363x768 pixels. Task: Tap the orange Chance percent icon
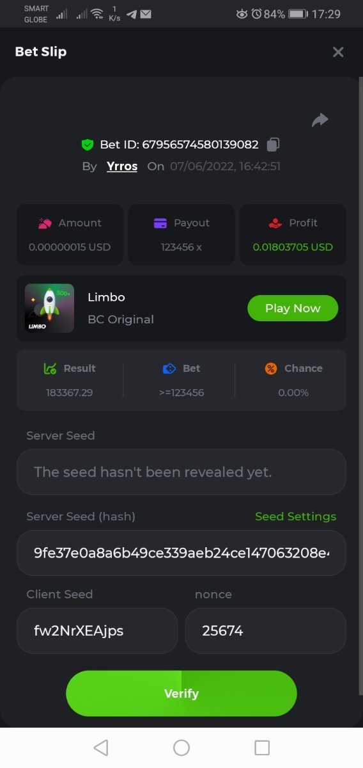tap(271, 369)
